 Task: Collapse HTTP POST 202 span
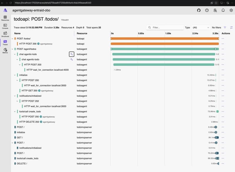pyautogui.click(x=17, y=101)
